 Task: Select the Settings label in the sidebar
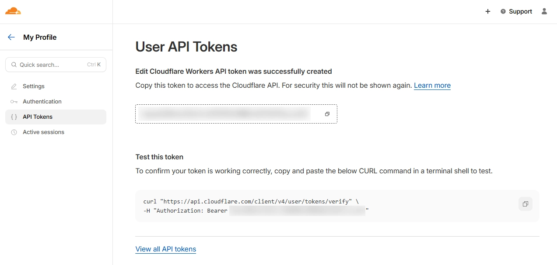point(34,86)
